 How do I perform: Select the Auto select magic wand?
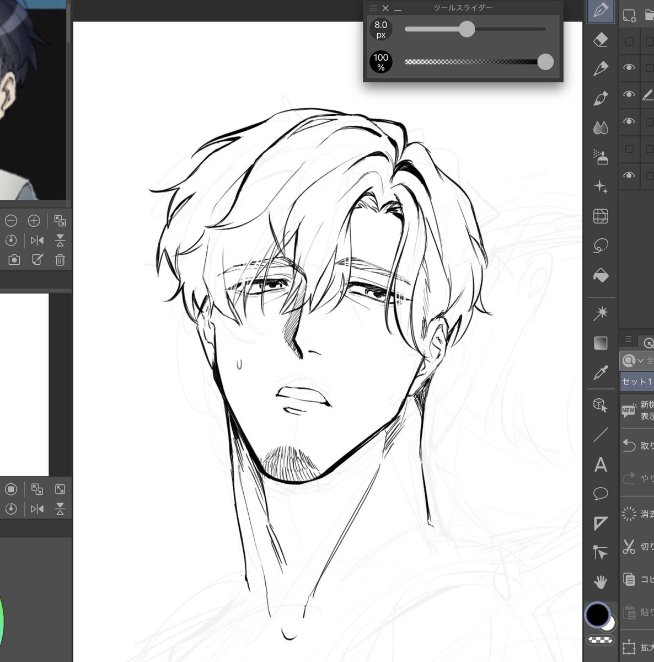coord(601,313)
